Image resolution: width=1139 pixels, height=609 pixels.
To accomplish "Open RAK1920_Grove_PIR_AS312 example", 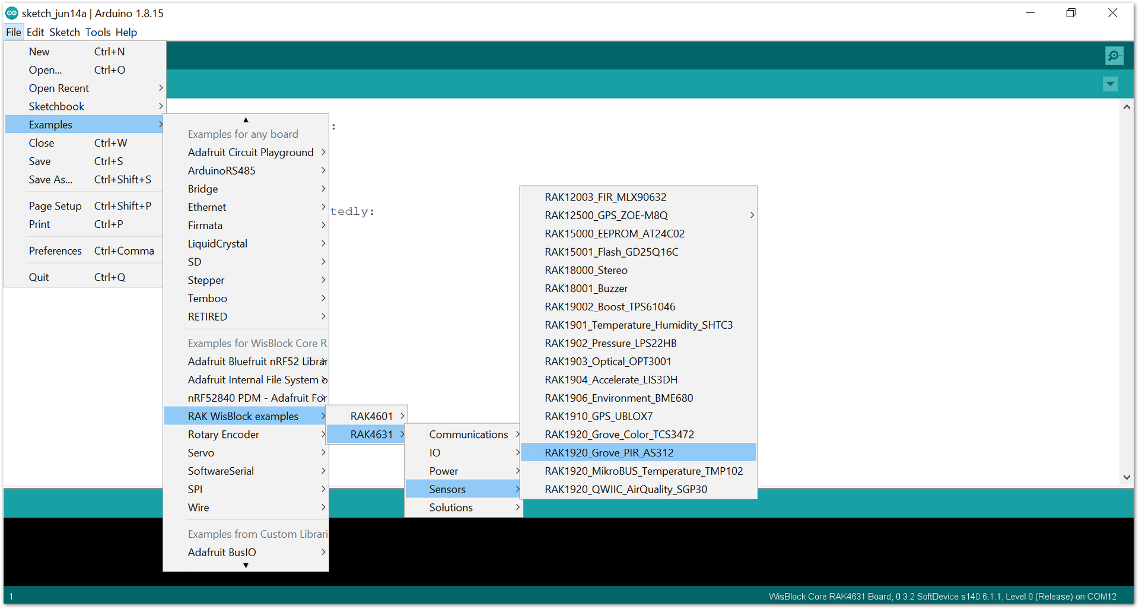I will [x=638, y=453].
